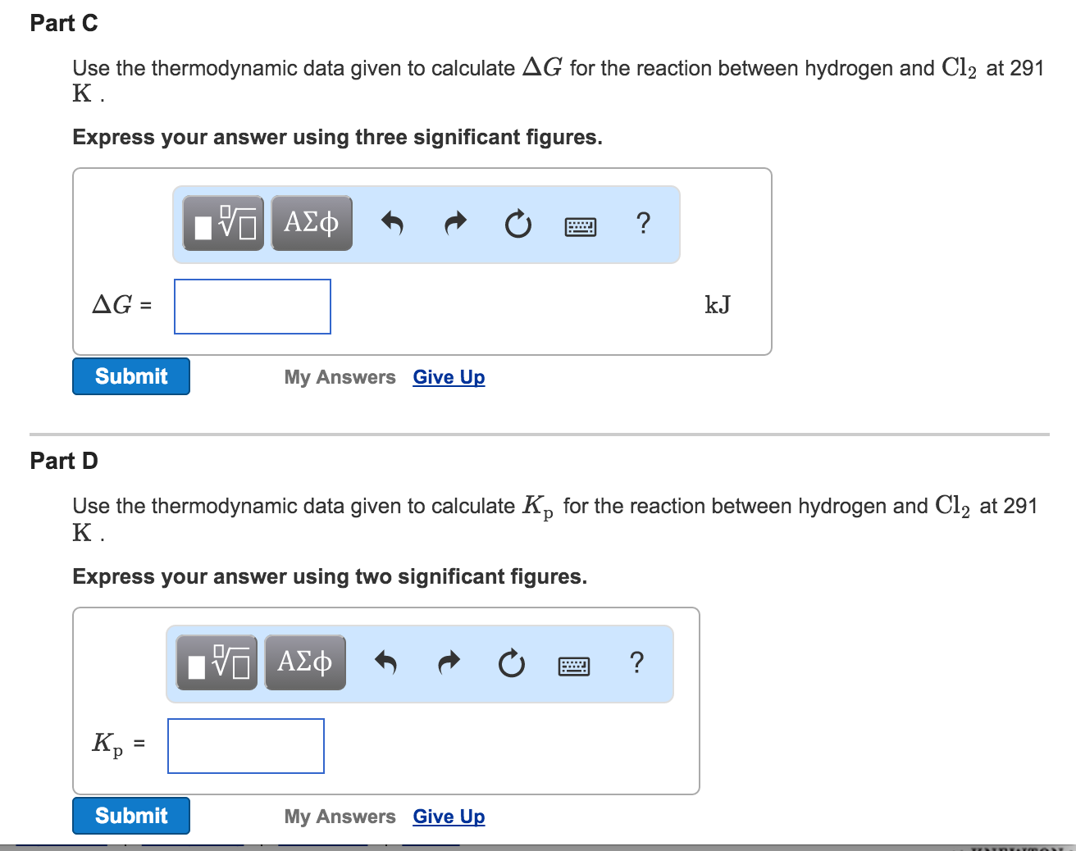Submit the ΔG answer for Part C

[130, 376]
